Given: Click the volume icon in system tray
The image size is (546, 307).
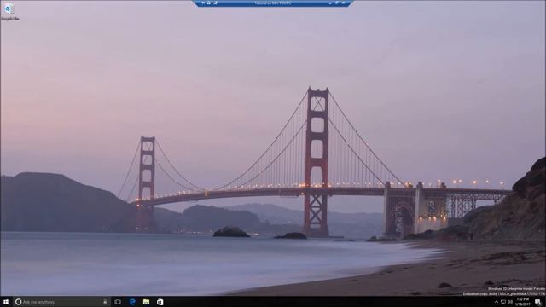Looking at the screenshot, I should click(510, 302).
